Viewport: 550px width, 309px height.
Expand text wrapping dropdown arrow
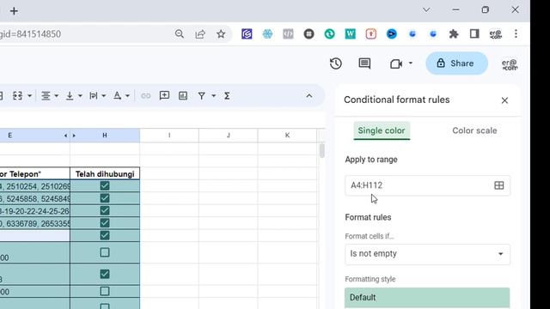[x=103, y=95]
